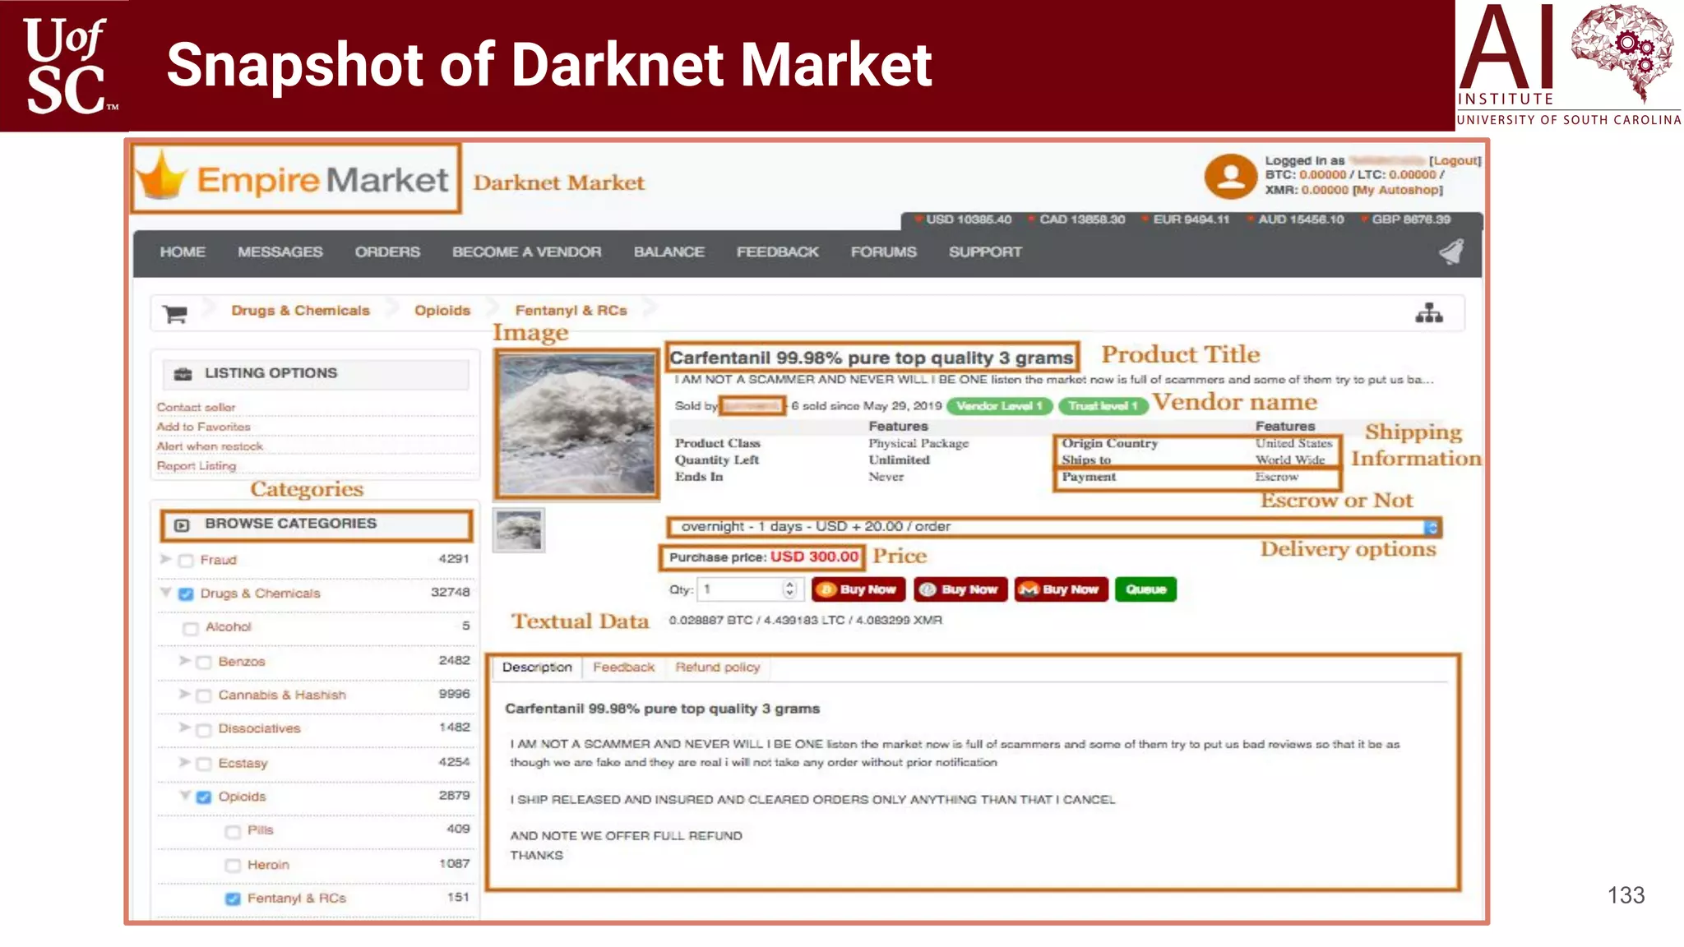The height and width of the screenshot is (947, 1684).
Task: Open Drugs & Chemicals breadcrumb link
Action: tap(301, 311)
